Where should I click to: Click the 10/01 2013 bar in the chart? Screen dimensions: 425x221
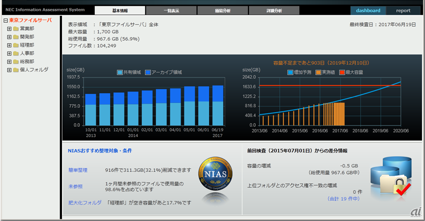click(x=91, y=110)
